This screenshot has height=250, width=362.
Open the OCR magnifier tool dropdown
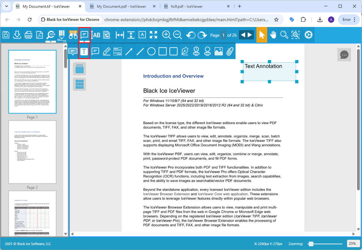coord(50,35)
